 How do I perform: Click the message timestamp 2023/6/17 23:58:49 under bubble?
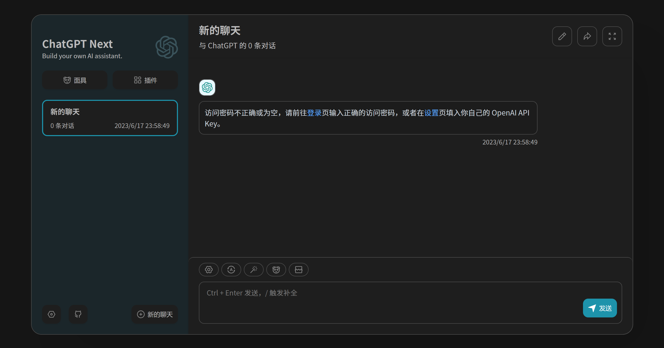coord(510,142)
